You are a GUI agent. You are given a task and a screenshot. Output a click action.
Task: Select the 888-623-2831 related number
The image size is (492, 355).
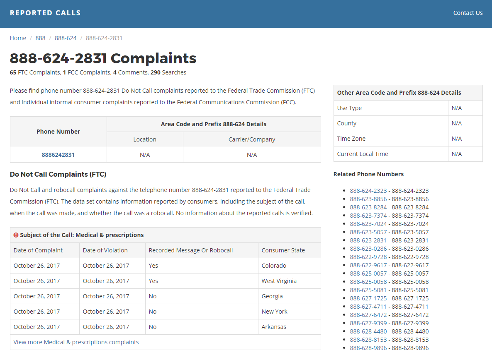(x=369, y=240)
